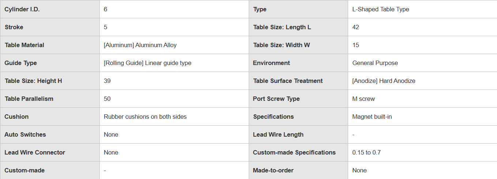Select the Stroke value 5
Screen dimensions: 497x179
(106, 27)
